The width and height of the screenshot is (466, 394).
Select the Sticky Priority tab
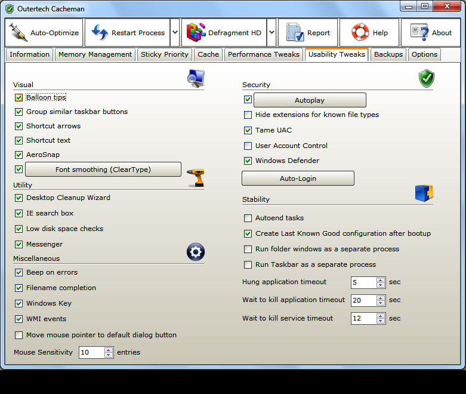coord(165,54)
